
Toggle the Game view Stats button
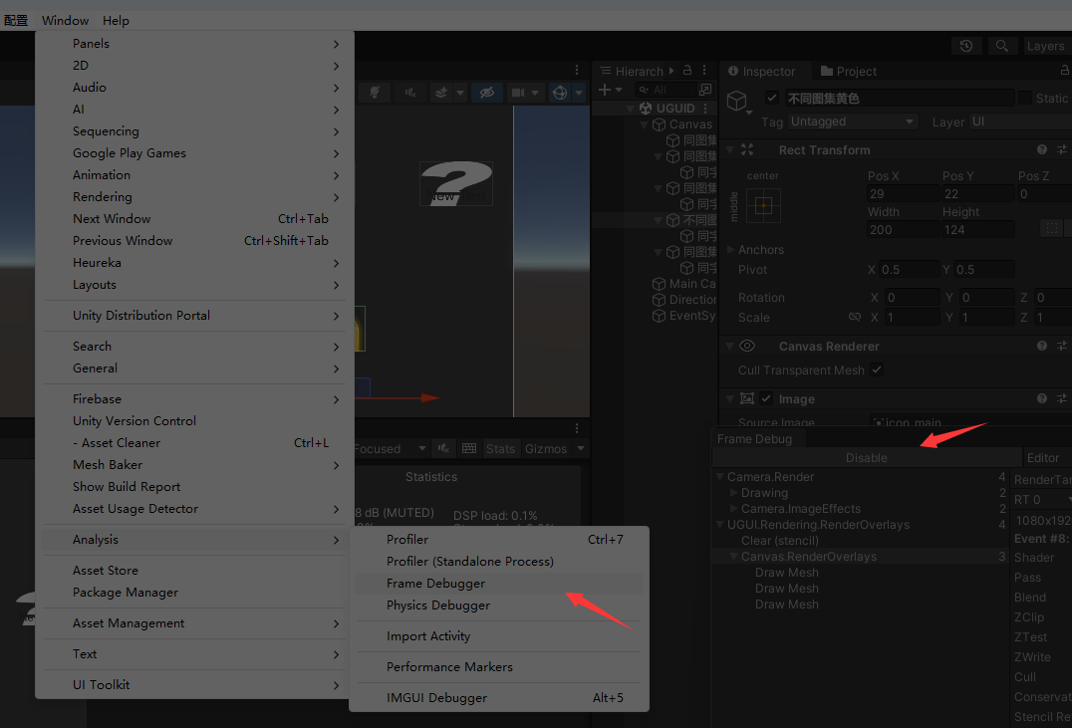[x=500, y=448]
